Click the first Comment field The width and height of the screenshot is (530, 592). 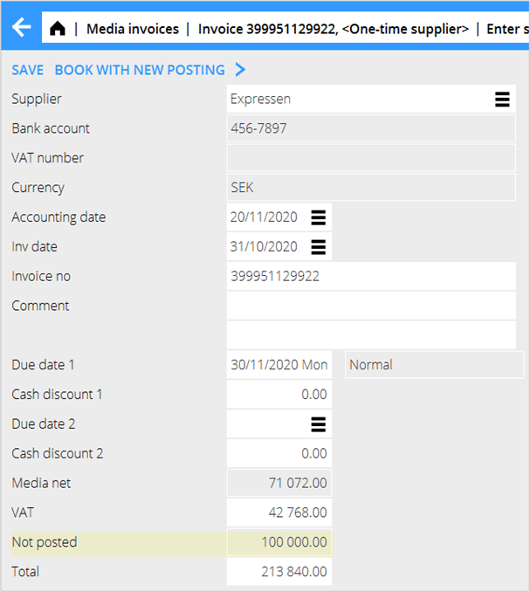370,306
